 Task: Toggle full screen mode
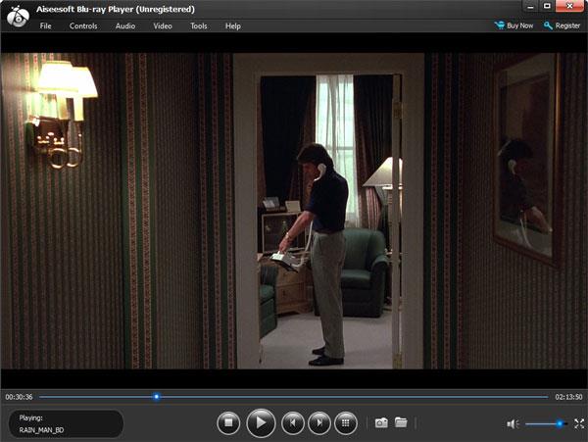click(579, 423)
